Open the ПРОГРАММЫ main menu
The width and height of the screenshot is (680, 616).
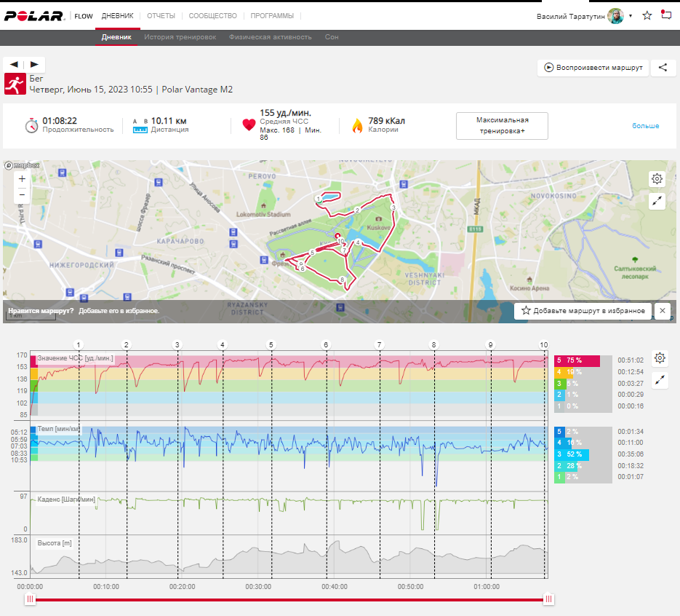(x=272, y=16)
